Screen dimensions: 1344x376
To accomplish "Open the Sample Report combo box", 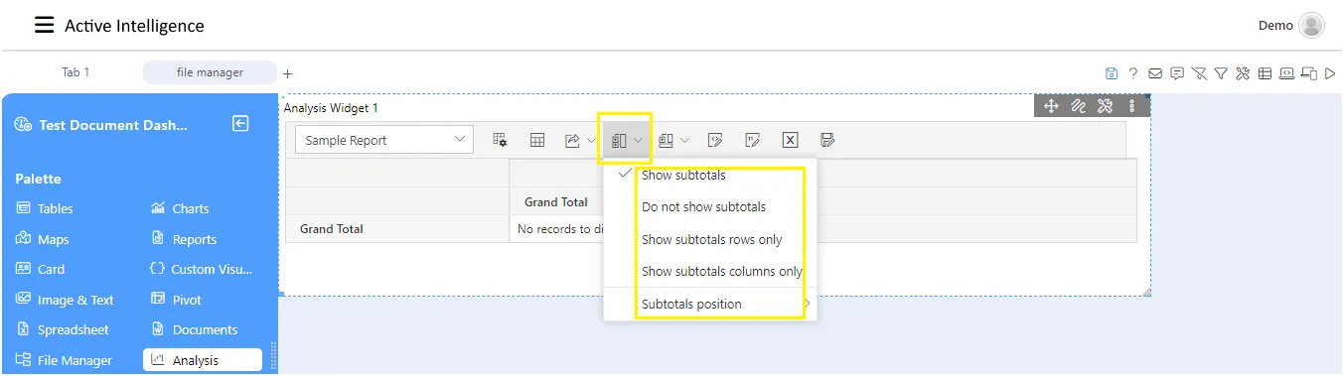I will (384, 140).
